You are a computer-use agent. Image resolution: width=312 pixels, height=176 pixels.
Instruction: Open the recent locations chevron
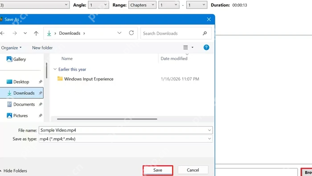(25, 33)
